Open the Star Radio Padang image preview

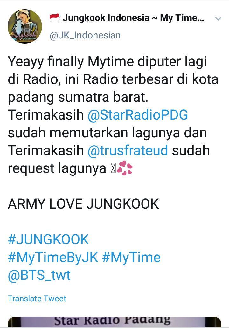(114, 322)
